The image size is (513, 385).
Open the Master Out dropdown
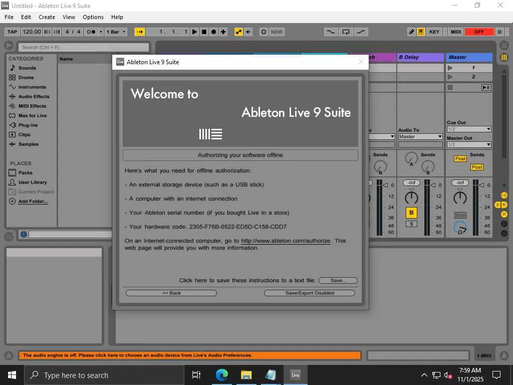469,145
